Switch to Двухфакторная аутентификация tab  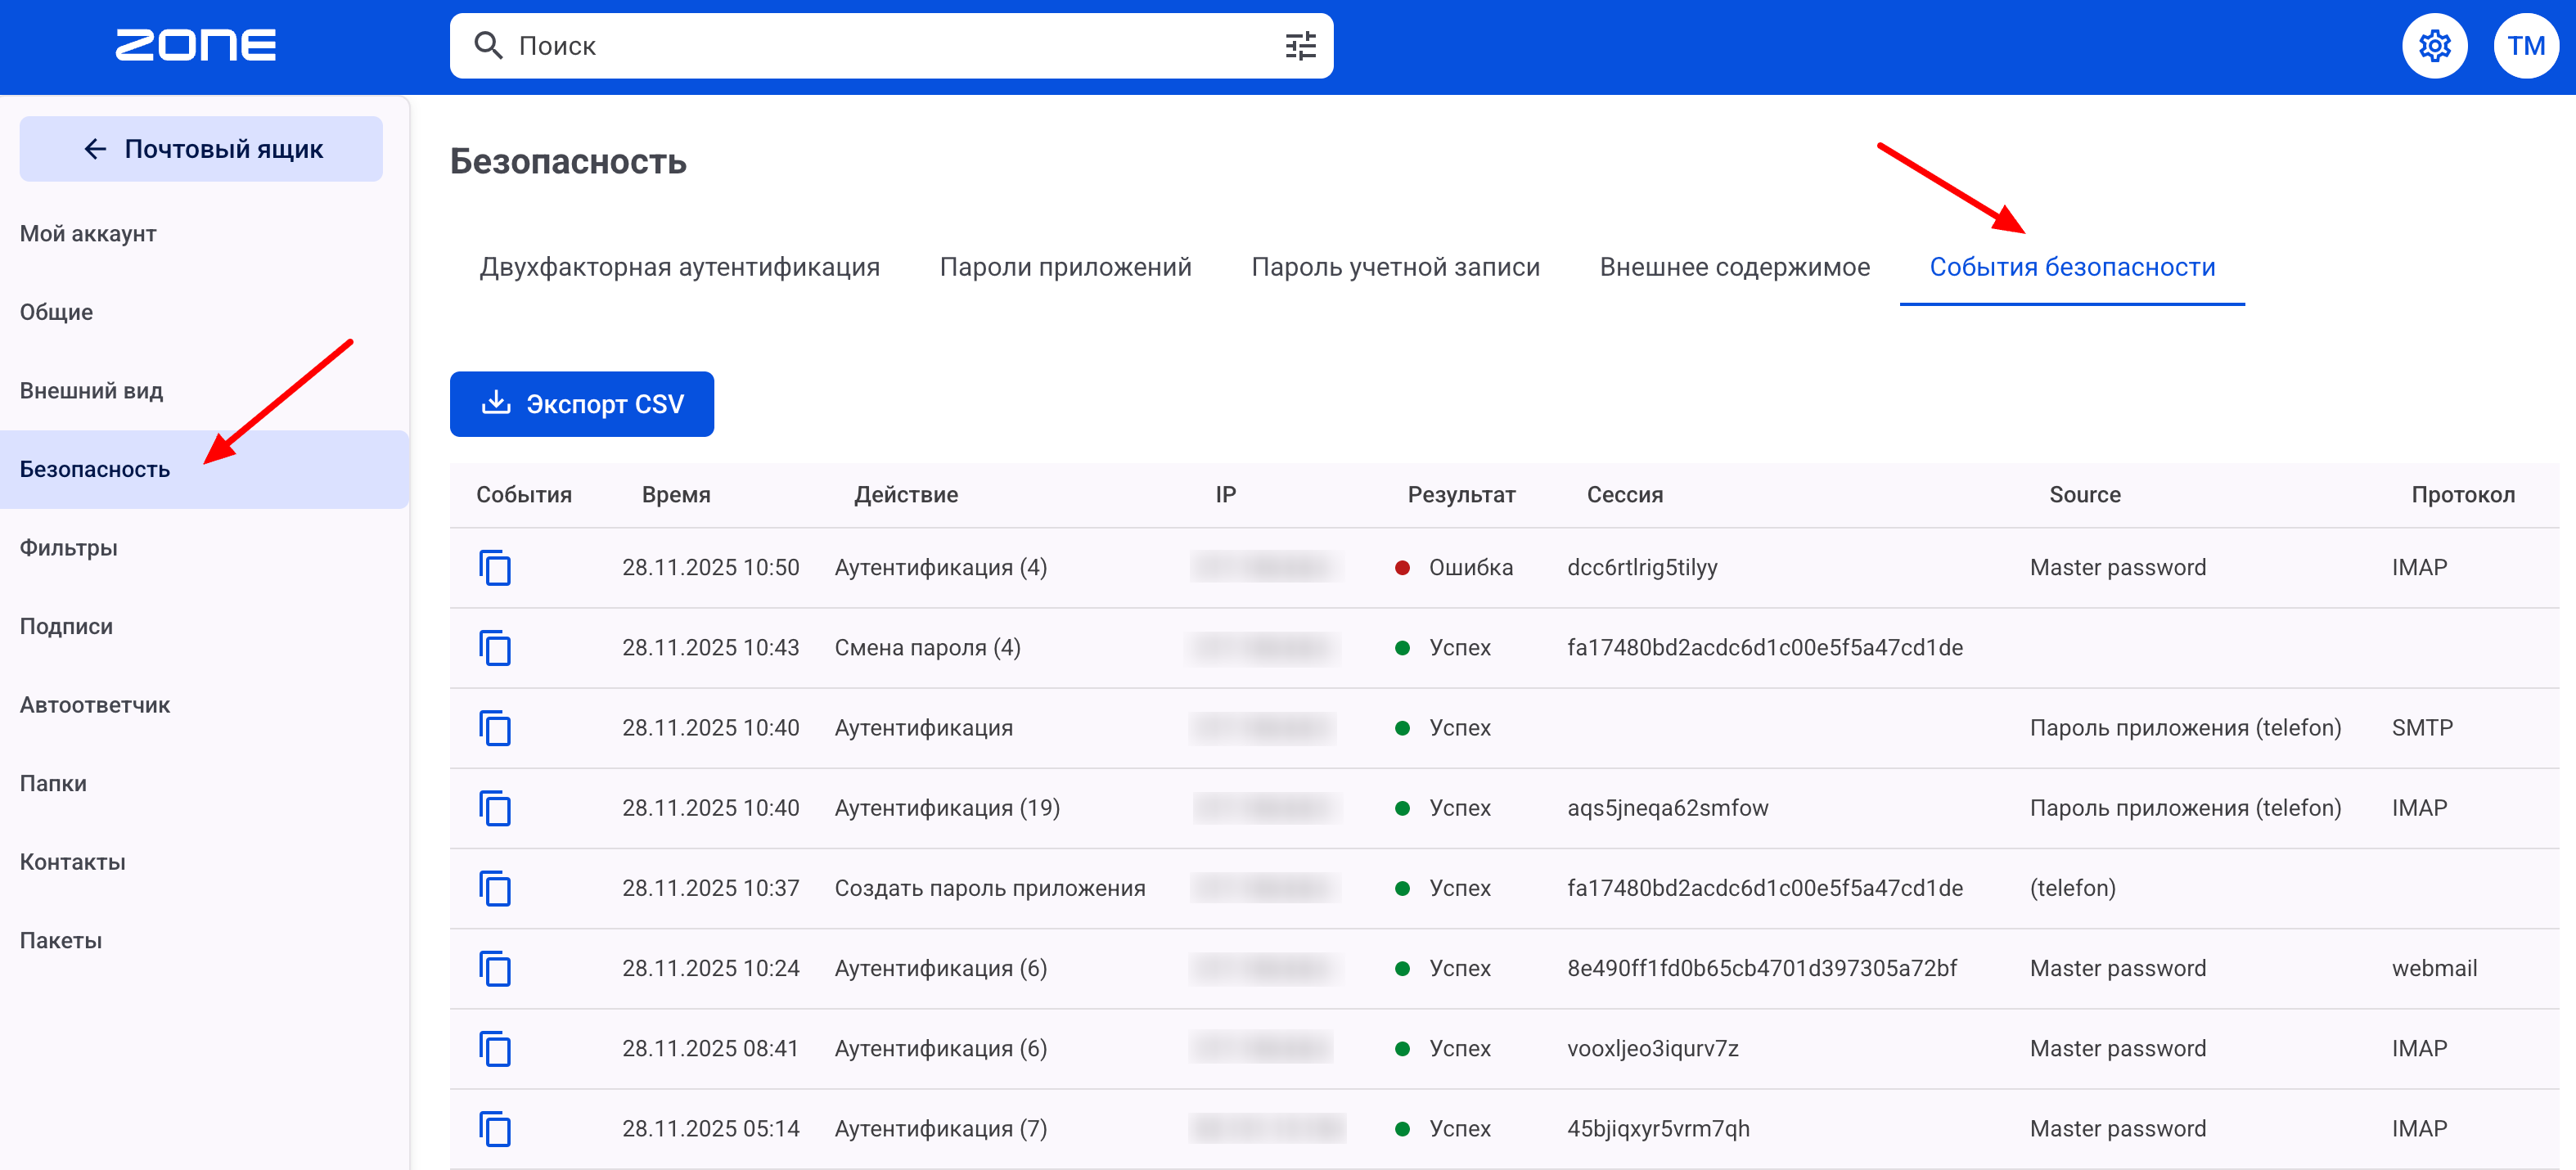coord(679,267)
